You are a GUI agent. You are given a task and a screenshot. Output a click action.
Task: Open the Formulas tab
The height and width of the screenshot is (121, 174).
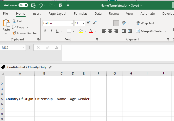(81, 13)
